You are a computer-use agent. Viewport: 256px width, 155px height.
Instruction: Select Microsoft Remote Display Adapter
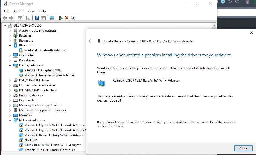coord(49,75)
